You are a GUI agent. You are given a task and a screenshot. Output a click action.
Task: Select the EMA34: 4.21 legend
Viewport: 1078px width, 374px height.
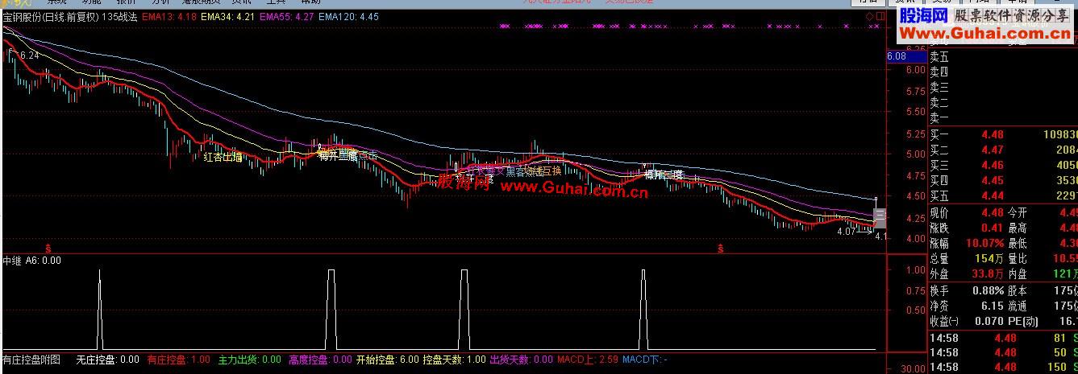coord(227,16)
